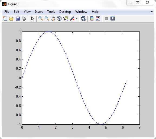This screenshot has width=156, height=139.
Task: Open a file with the folder icon
Action: coord(11,18)
